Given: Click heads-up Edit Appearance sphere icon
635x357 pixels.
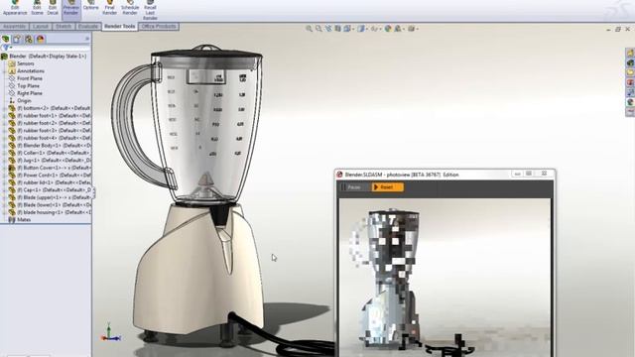Looking at the screenshot, I should (x=388, y=29).
